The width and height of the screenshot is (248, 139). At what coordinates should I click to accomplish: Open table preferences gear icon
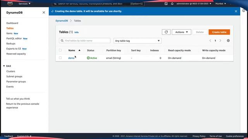(228, 41)
